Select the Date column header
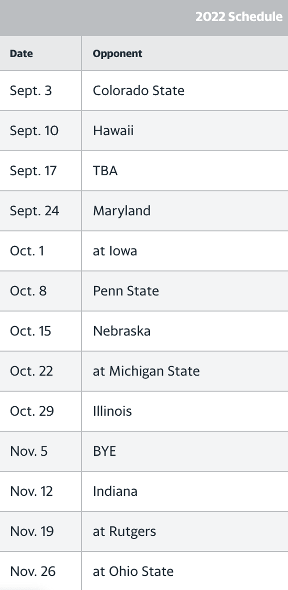The image size is (288, 590). tap(21, 54)
